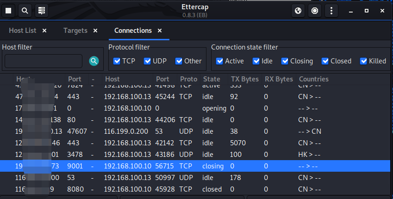Close the Host List tab
393x199 pixels.
point(44,31)
